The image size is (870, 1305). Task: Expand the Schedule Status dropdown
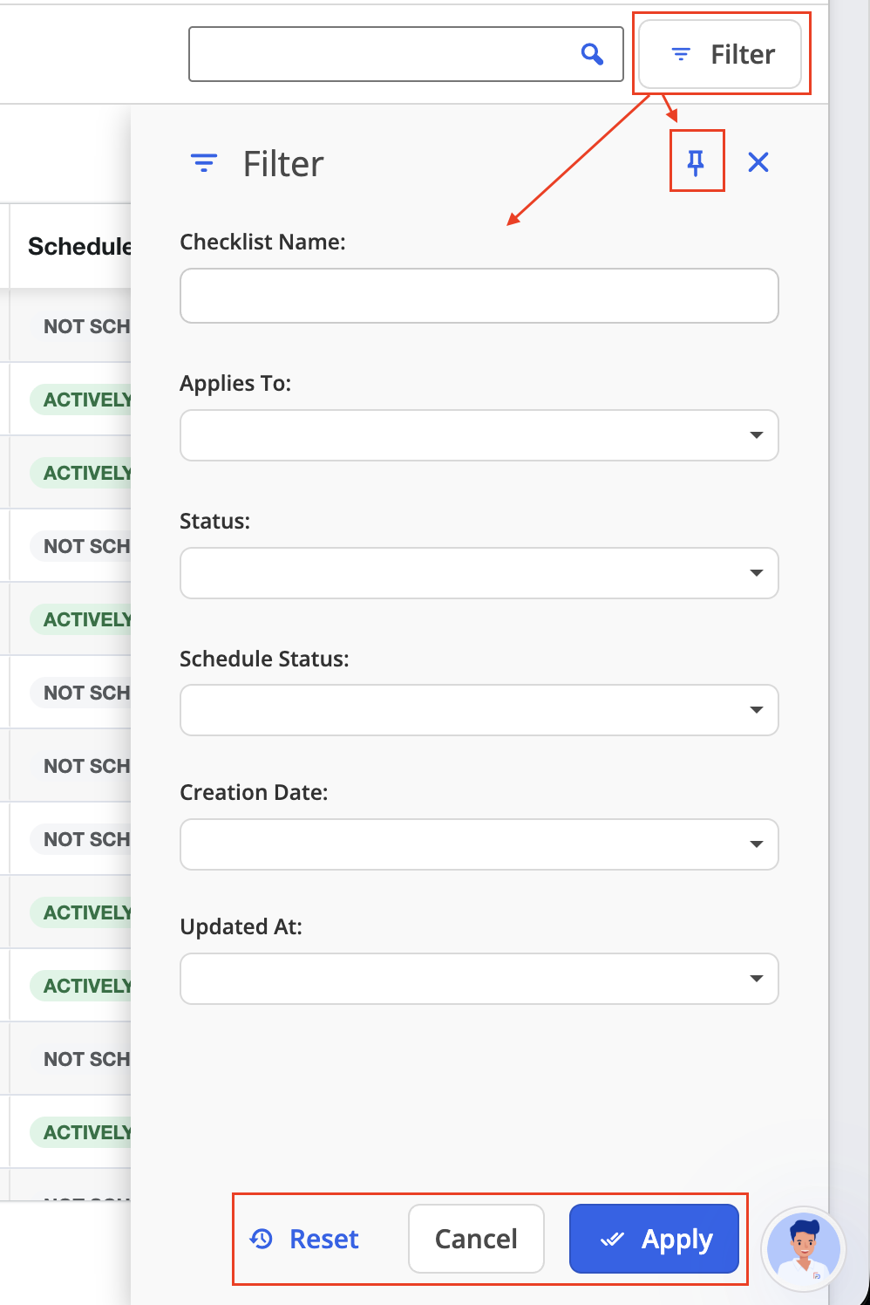479,710
